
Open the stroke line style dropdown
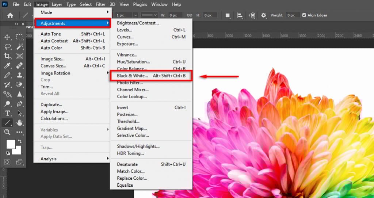pyautogui.click(x=149, y=15)
